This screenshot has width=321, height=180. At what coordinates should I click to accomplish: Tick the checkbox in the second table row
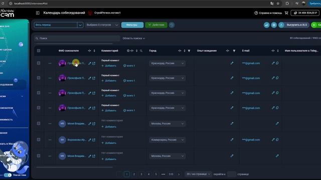(x=39, y=78)
